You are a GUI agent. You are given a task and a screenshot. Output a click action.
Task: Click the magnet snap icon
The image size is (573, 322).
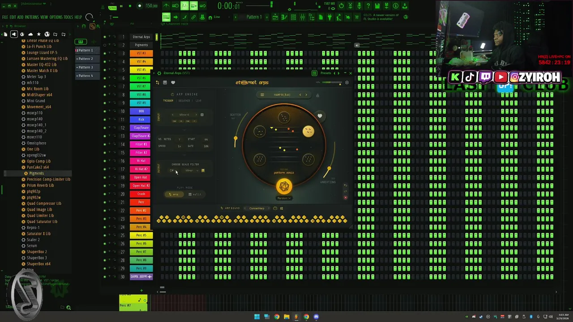pyautogui.click(x=210, y=17)
